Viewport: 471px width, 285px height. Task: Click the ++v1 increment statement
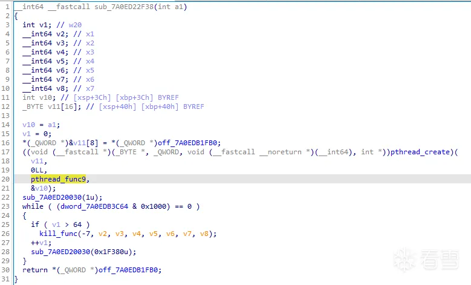coord(41,243)
